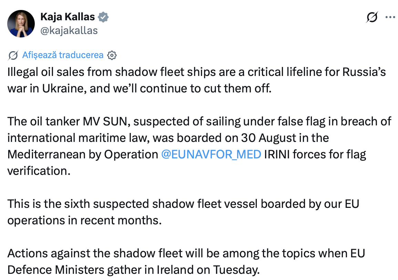Click the line mentioning '30 August'
This screenshot has height=280, width=398.
pos(168,138)
